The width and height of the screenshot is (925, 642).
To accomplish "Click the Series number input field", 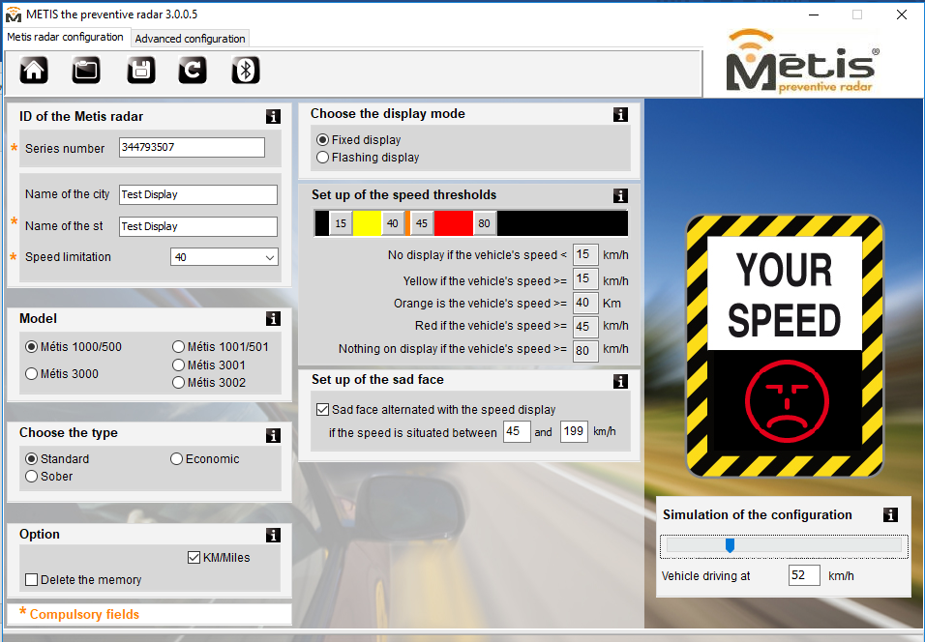I will 192,148.
